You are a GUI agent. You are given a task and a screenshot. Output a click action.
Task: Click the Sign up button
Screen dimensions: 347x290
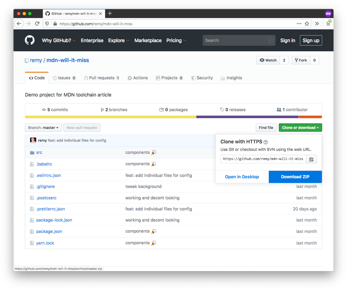coord(311,40)
